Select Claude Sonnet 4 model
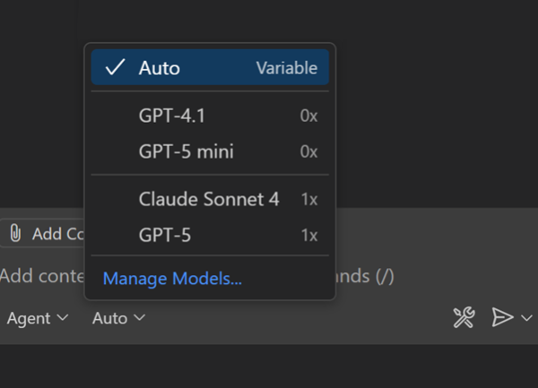Screen dimensions: 538x388 click(210, 199)
